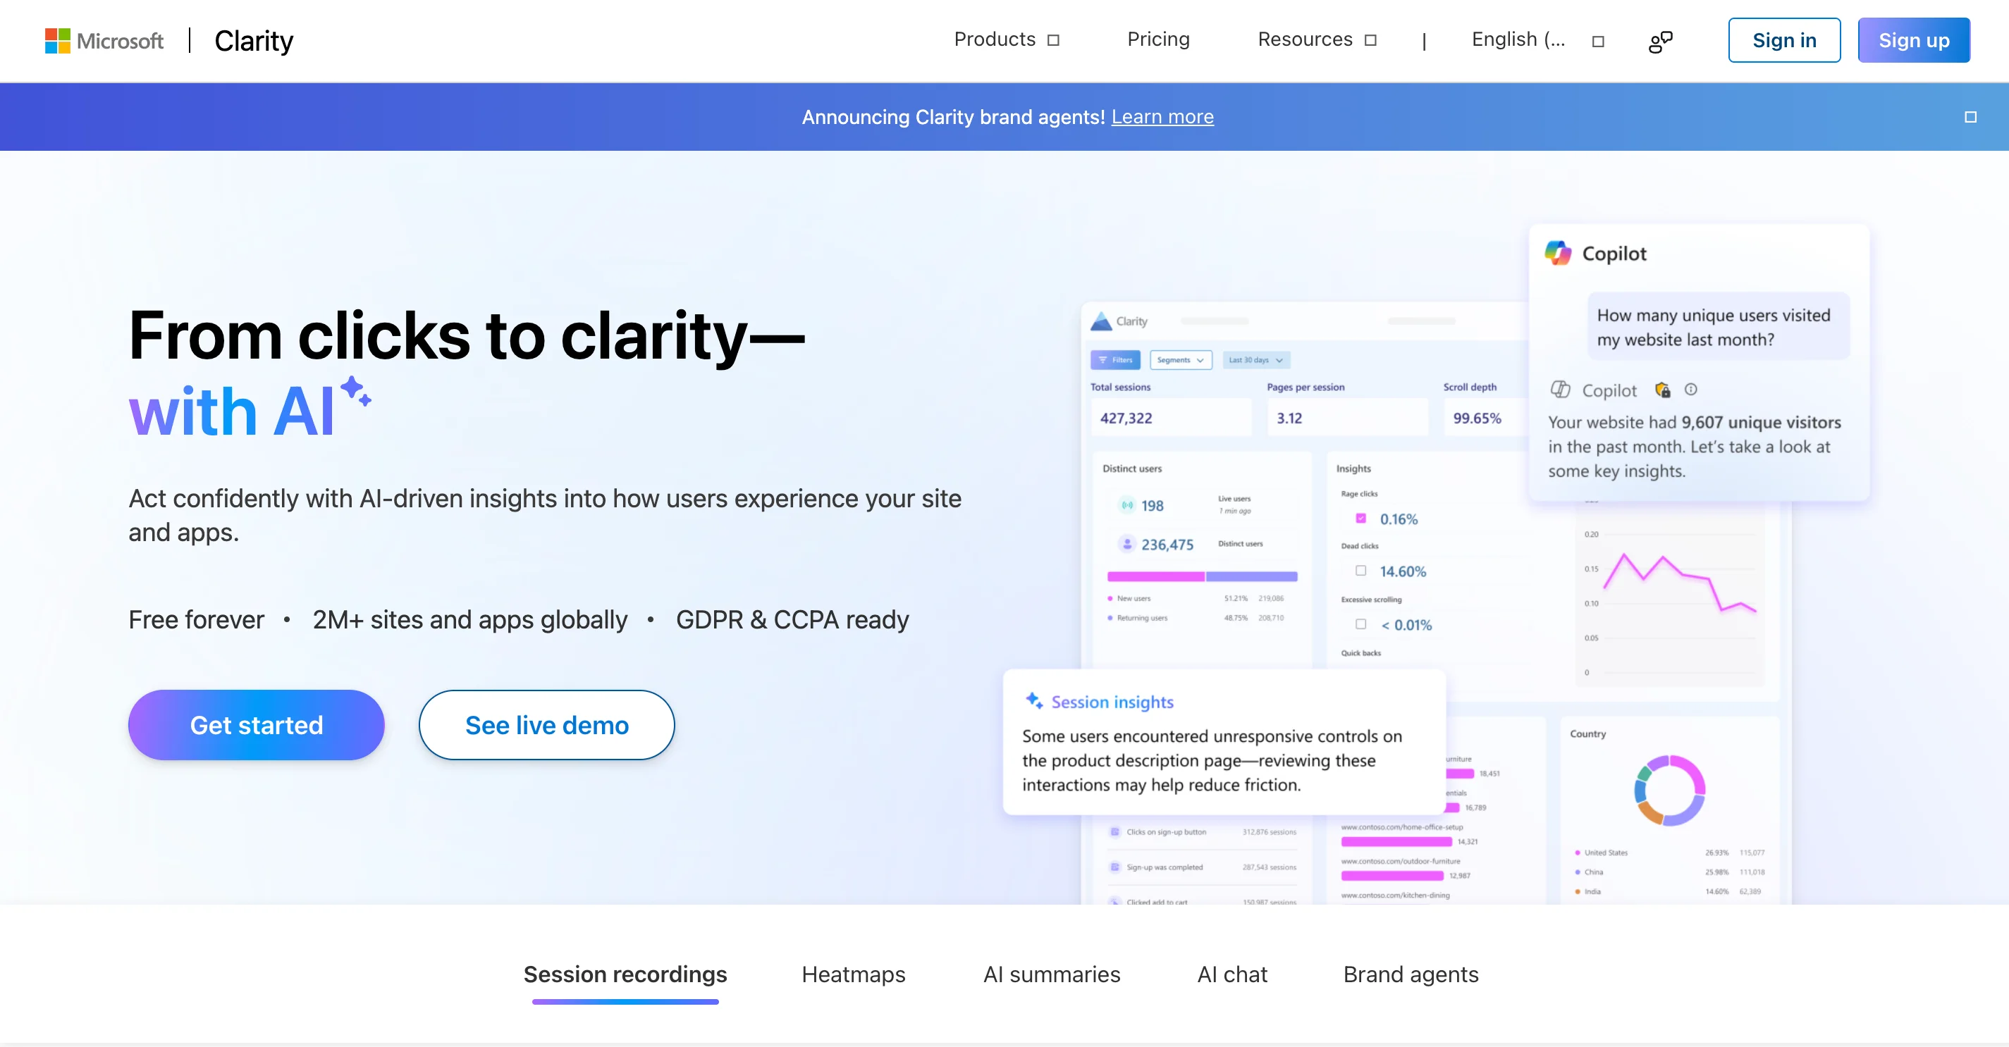Click the Get started button
The height and width of the screenshot is (1047, 2009).
pos(256,724)
